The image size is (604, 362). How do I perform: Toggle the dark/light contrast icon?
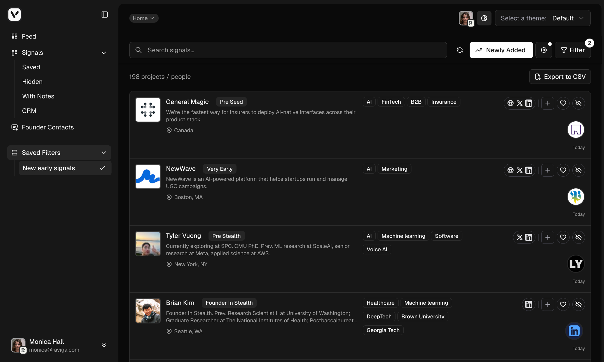pyautogui.click(x=484, y=18)
